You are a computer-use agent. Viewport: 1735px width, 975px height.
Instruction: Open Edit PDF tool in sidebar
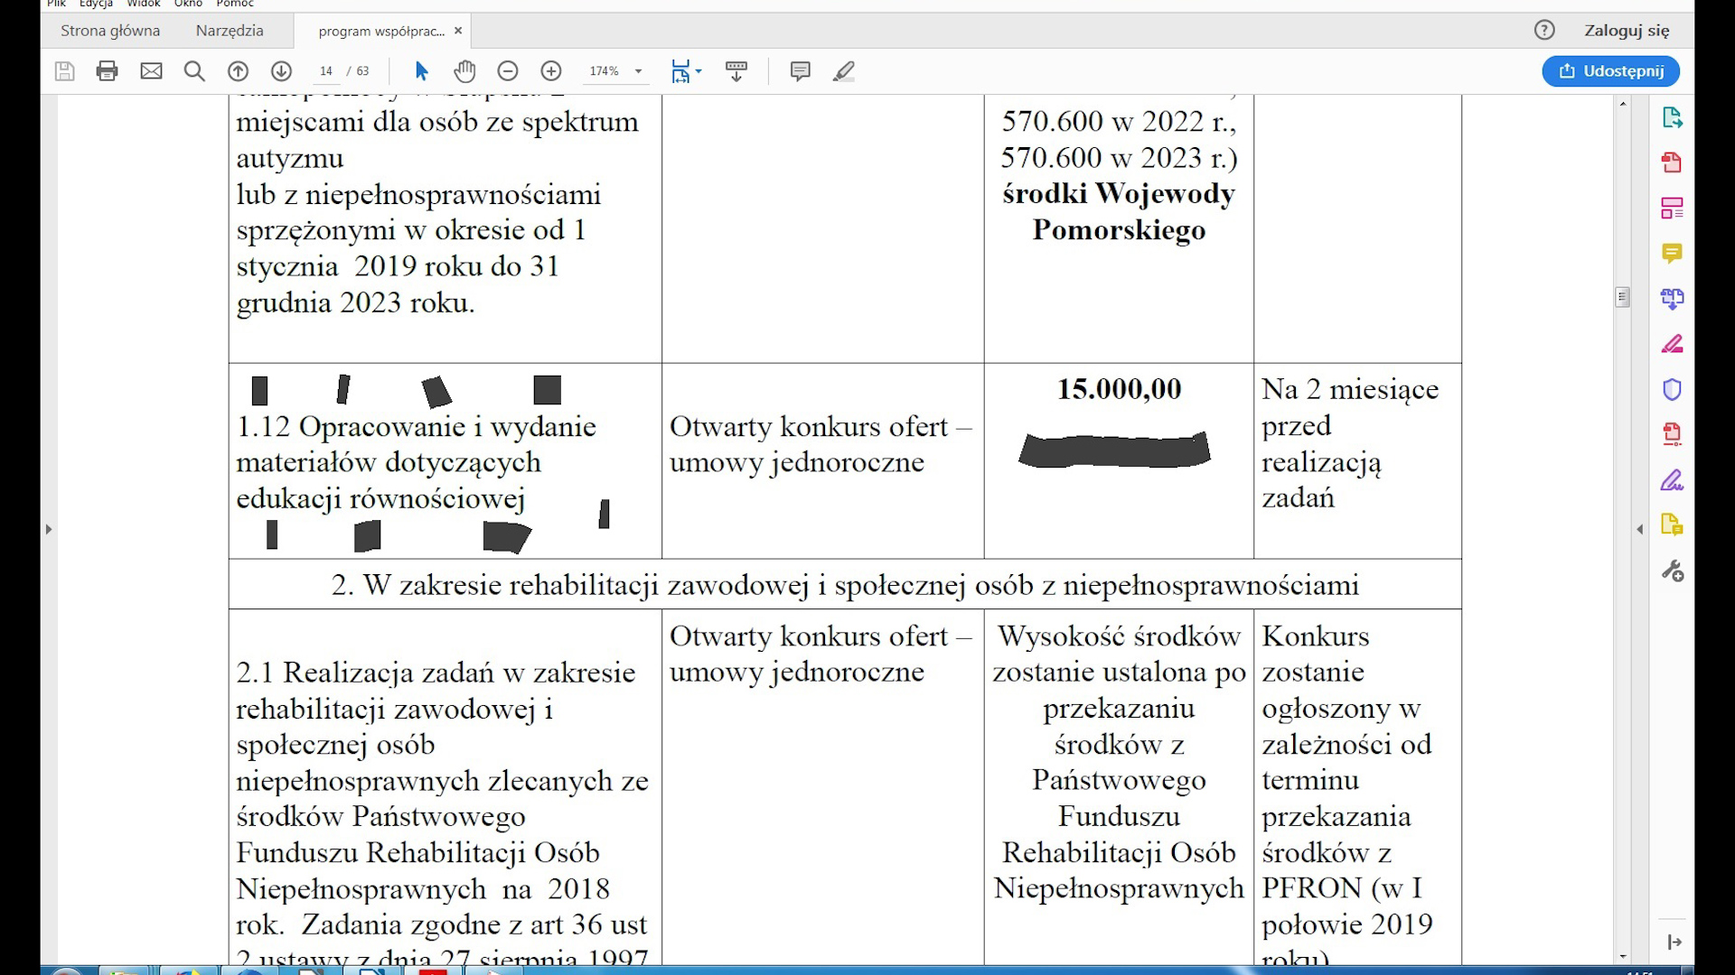[1672, 344]
